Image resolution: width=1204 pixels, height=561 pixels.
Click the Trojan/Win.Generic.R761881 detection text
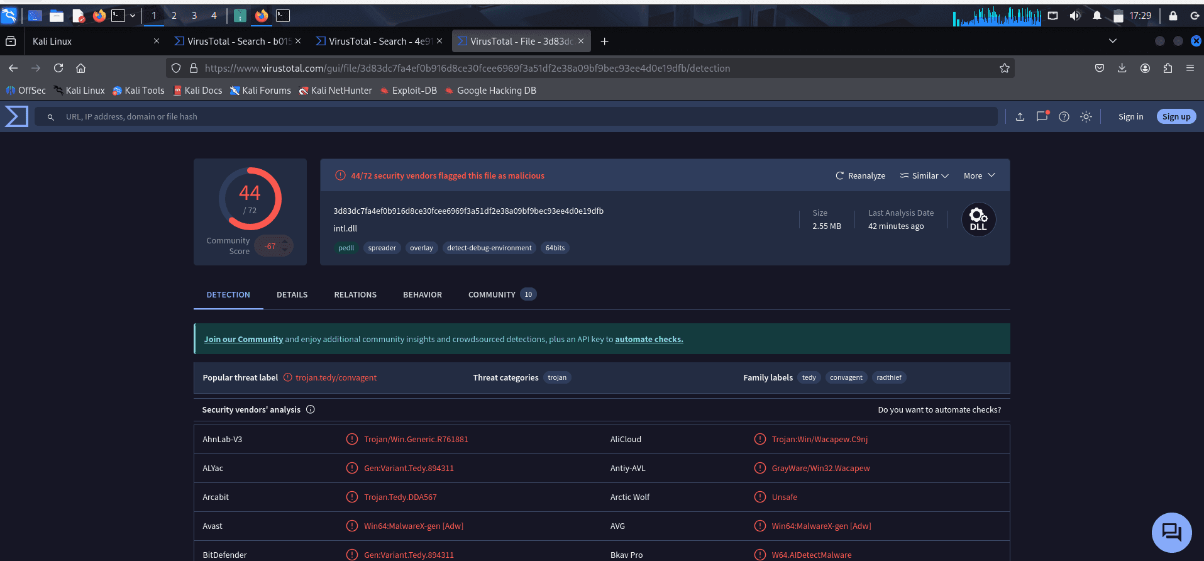tap(416, 439)
